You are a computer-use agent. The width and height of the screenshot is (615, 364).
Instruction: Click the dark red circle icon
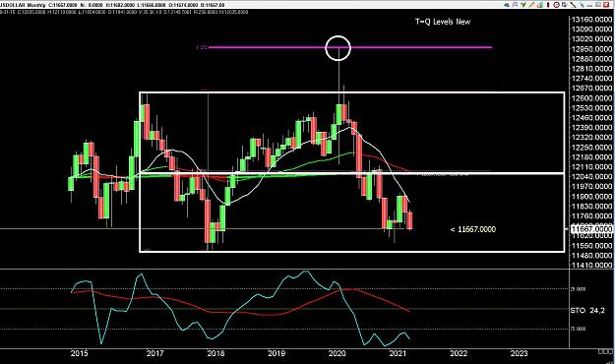tap(557, 5)
